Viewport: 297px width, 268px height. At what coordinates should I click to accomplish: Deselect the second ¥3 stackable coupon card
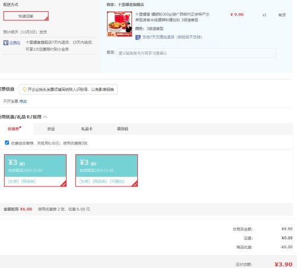[106, 170]
